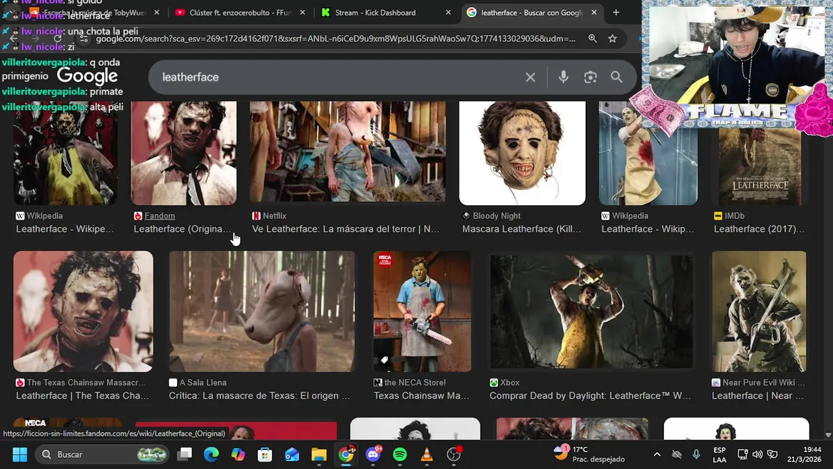The image size is (833, 469).
Task: Open the ESP LAA language switcher
Action: pyautogui.click(x=719, y=454)
